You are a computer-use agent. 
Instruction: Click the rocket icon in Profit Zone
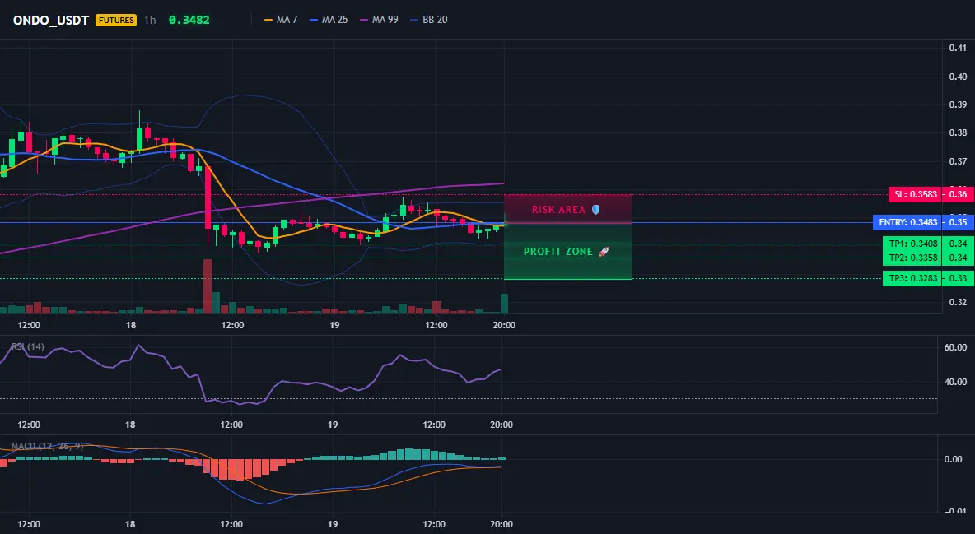tap(604, 252)
